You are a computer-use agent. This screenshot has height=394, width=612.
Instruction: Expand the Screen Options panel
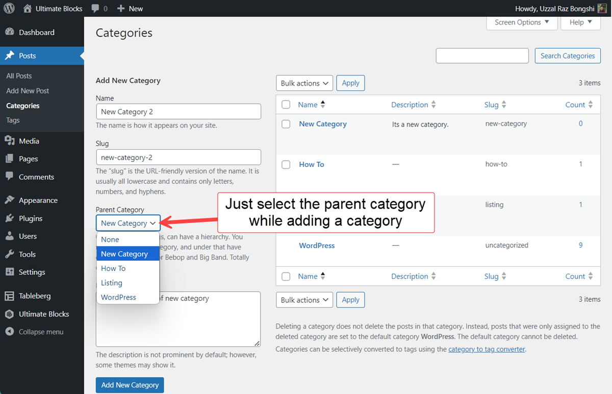[x=521, y=22]
